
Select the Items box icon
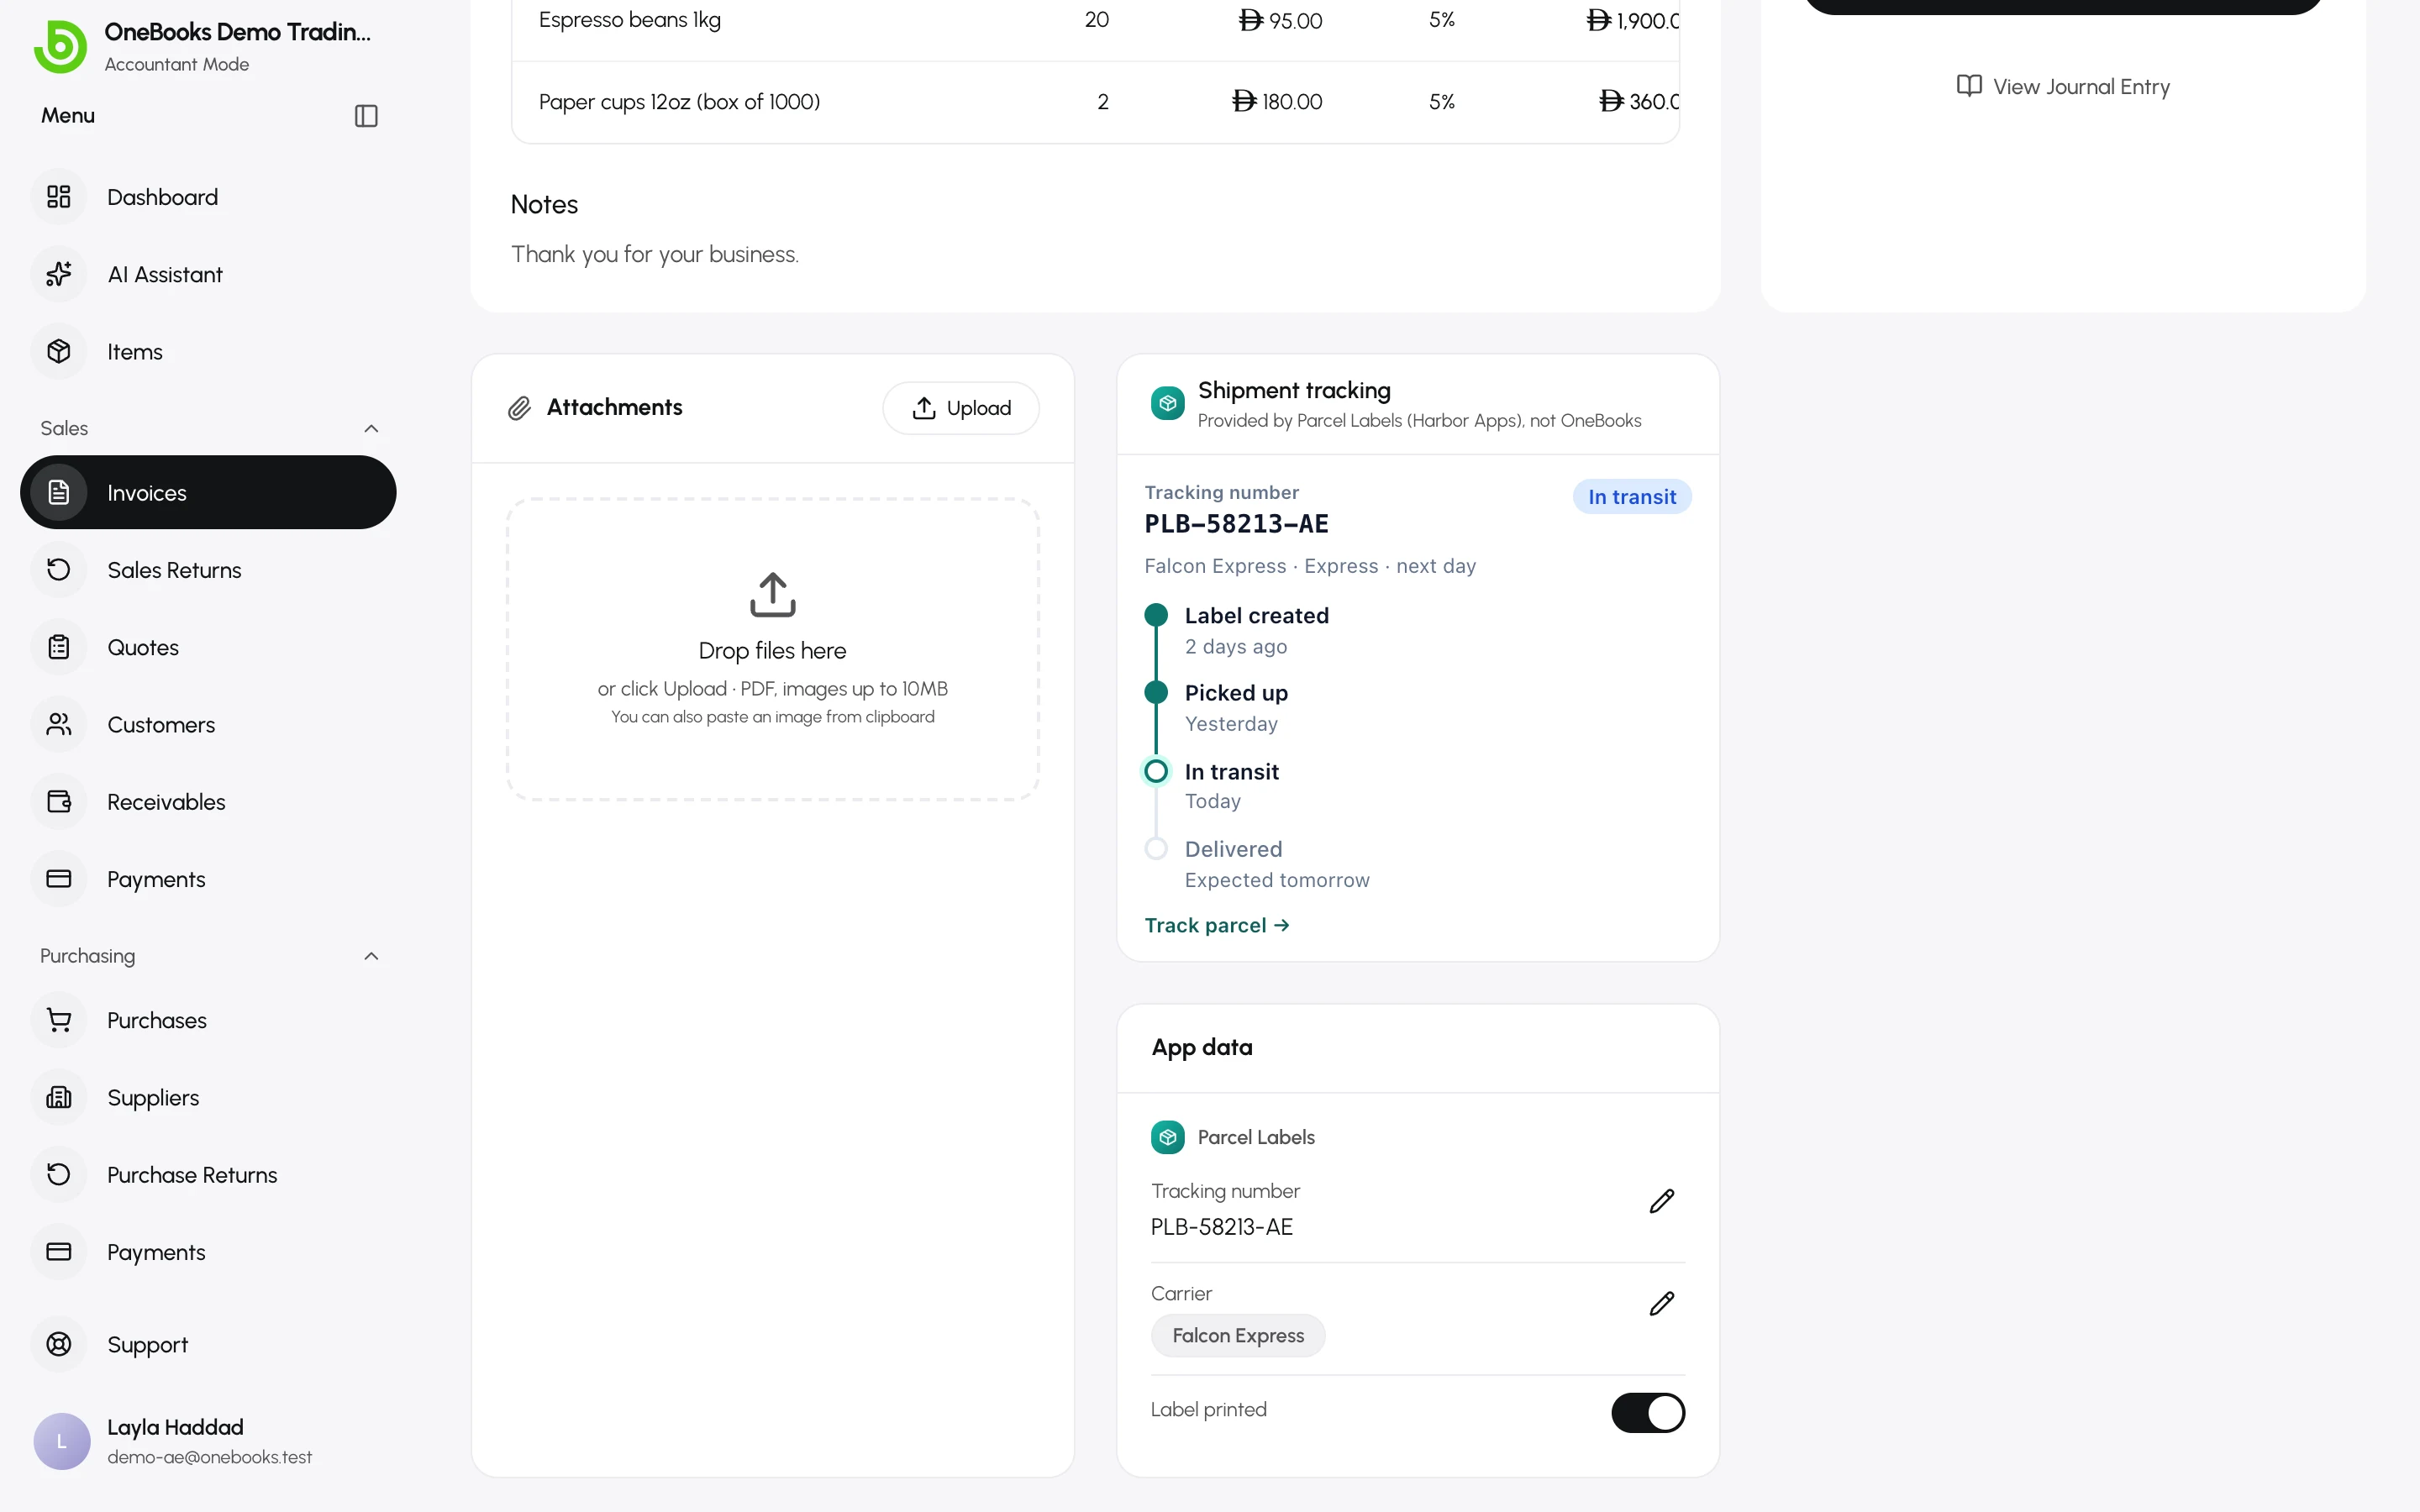(59, 351)
